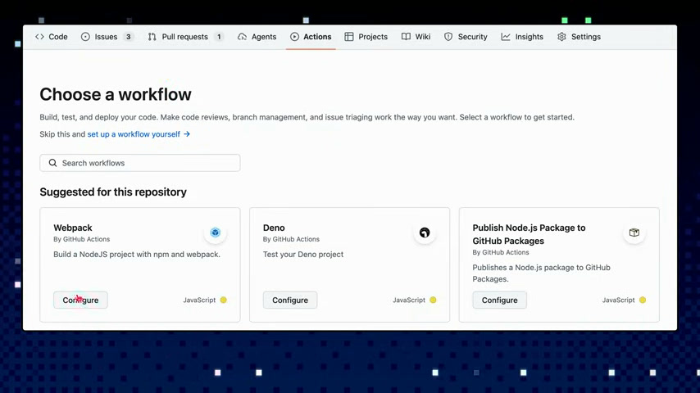Open repository Settings tab
This screenshot has width=700, height=393.
pyautogui.click(x=579, y=37)
